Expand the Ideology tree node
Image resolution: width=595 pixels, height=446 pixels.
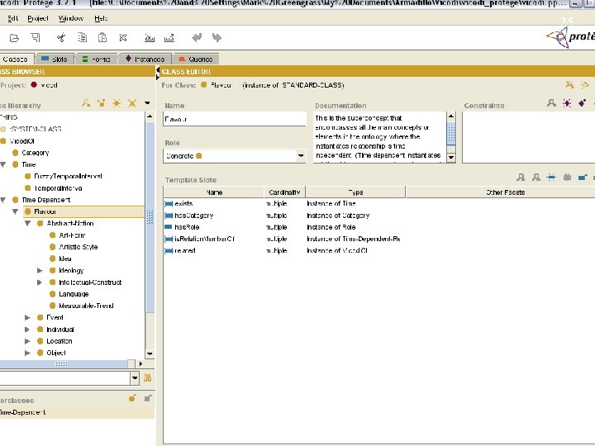point(40,271)
